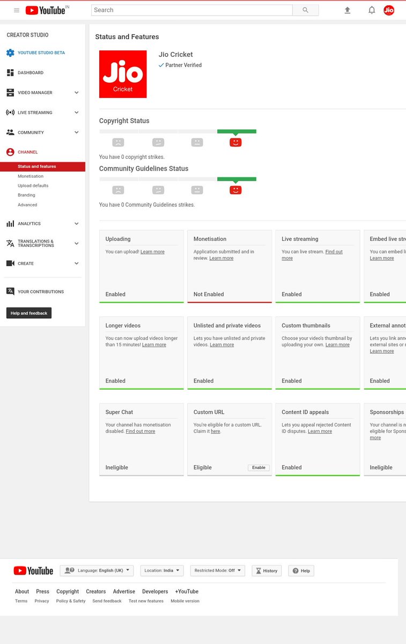
Task: Click Learn more in Uploading card
Action: tap(152, 252)
